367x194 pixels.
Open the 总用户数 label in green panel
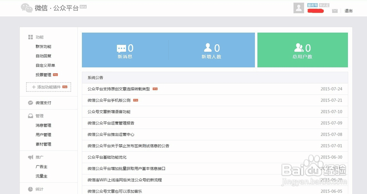tap(302, 56)
